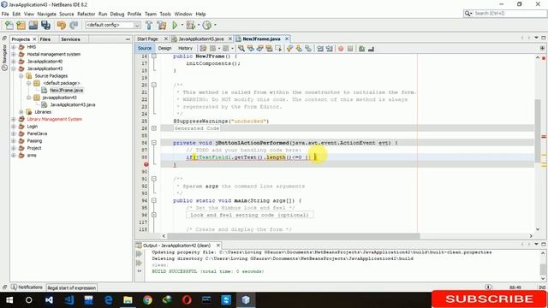Viewport: 548px width, 308px height.
Task: Click the stop macro recording icon in editor toolbar
Action: (x=350, y=49)
